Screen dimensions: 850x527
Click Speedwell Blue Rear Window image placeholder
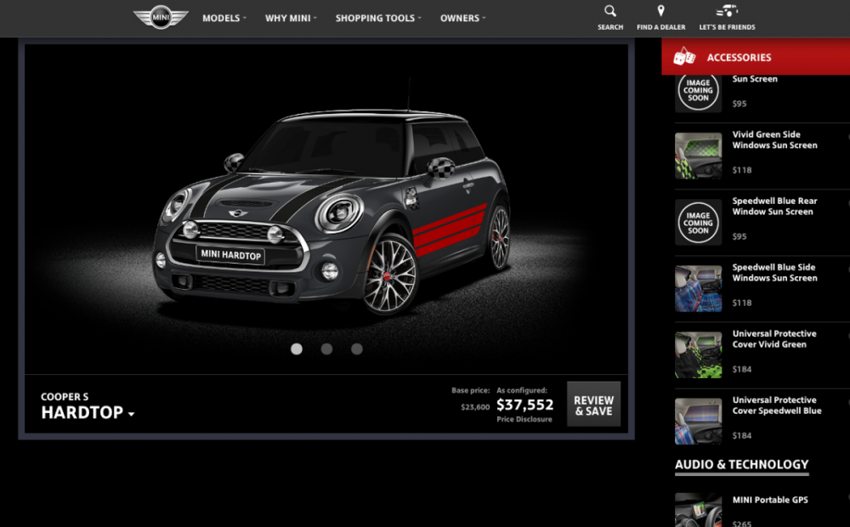pyautogui.click(x=698, y=223)
